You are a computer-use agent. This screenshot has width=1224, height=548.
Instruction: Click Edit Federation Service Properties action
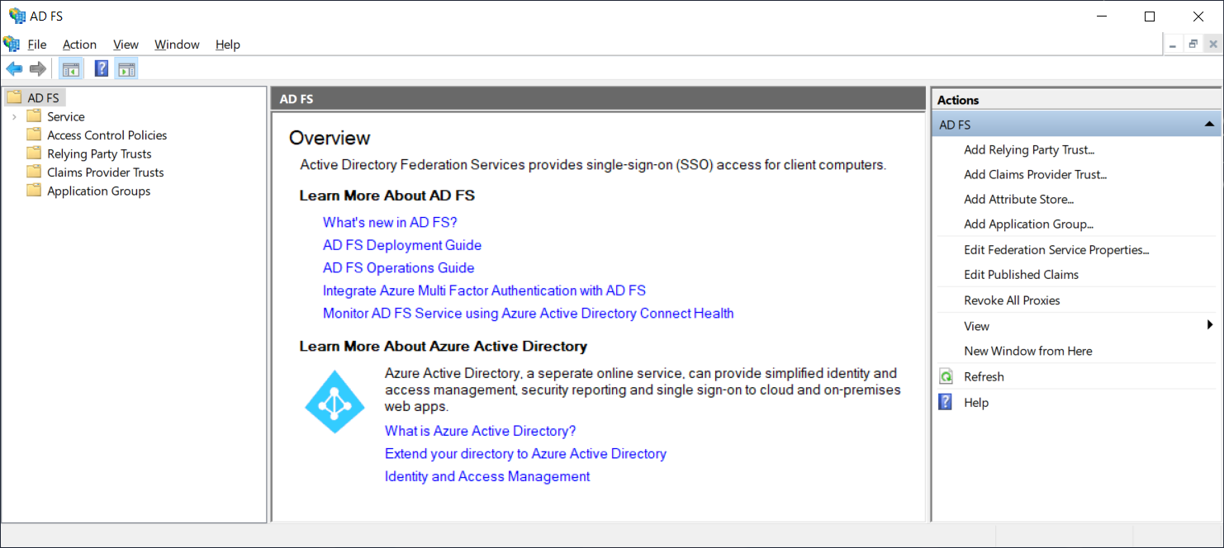tap(1056, 249)
